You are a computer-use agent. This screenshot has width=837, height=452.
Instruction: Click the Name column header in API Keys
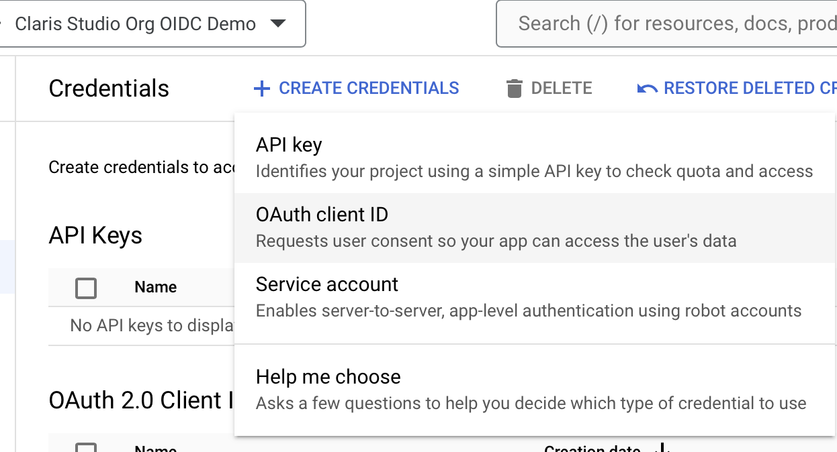(155, 286)
